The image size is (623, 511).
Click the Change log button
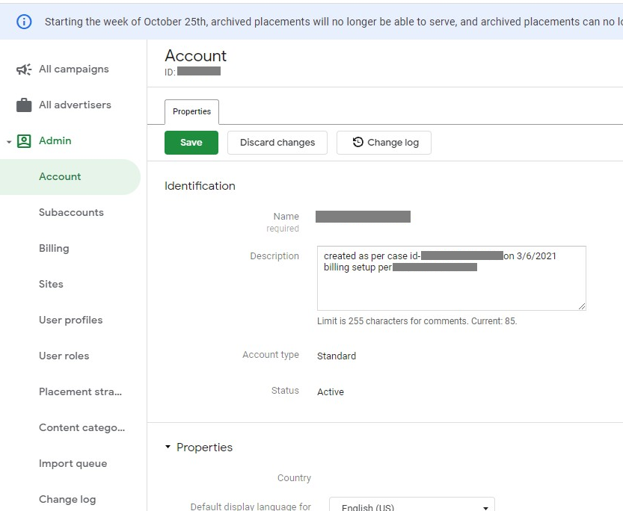click(x=384, y=143)
